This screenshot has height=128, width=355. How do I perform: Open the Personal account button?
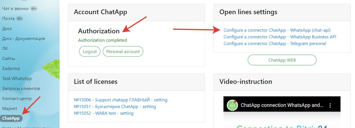point(123,51)
